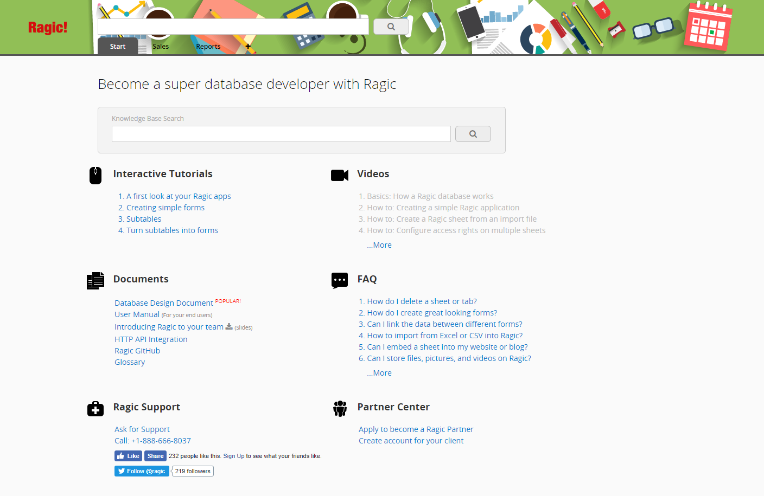Image resolution: width=764 pixels, height=496 pixels.
Task: Click the Ragic! logo
Action: 48,27
